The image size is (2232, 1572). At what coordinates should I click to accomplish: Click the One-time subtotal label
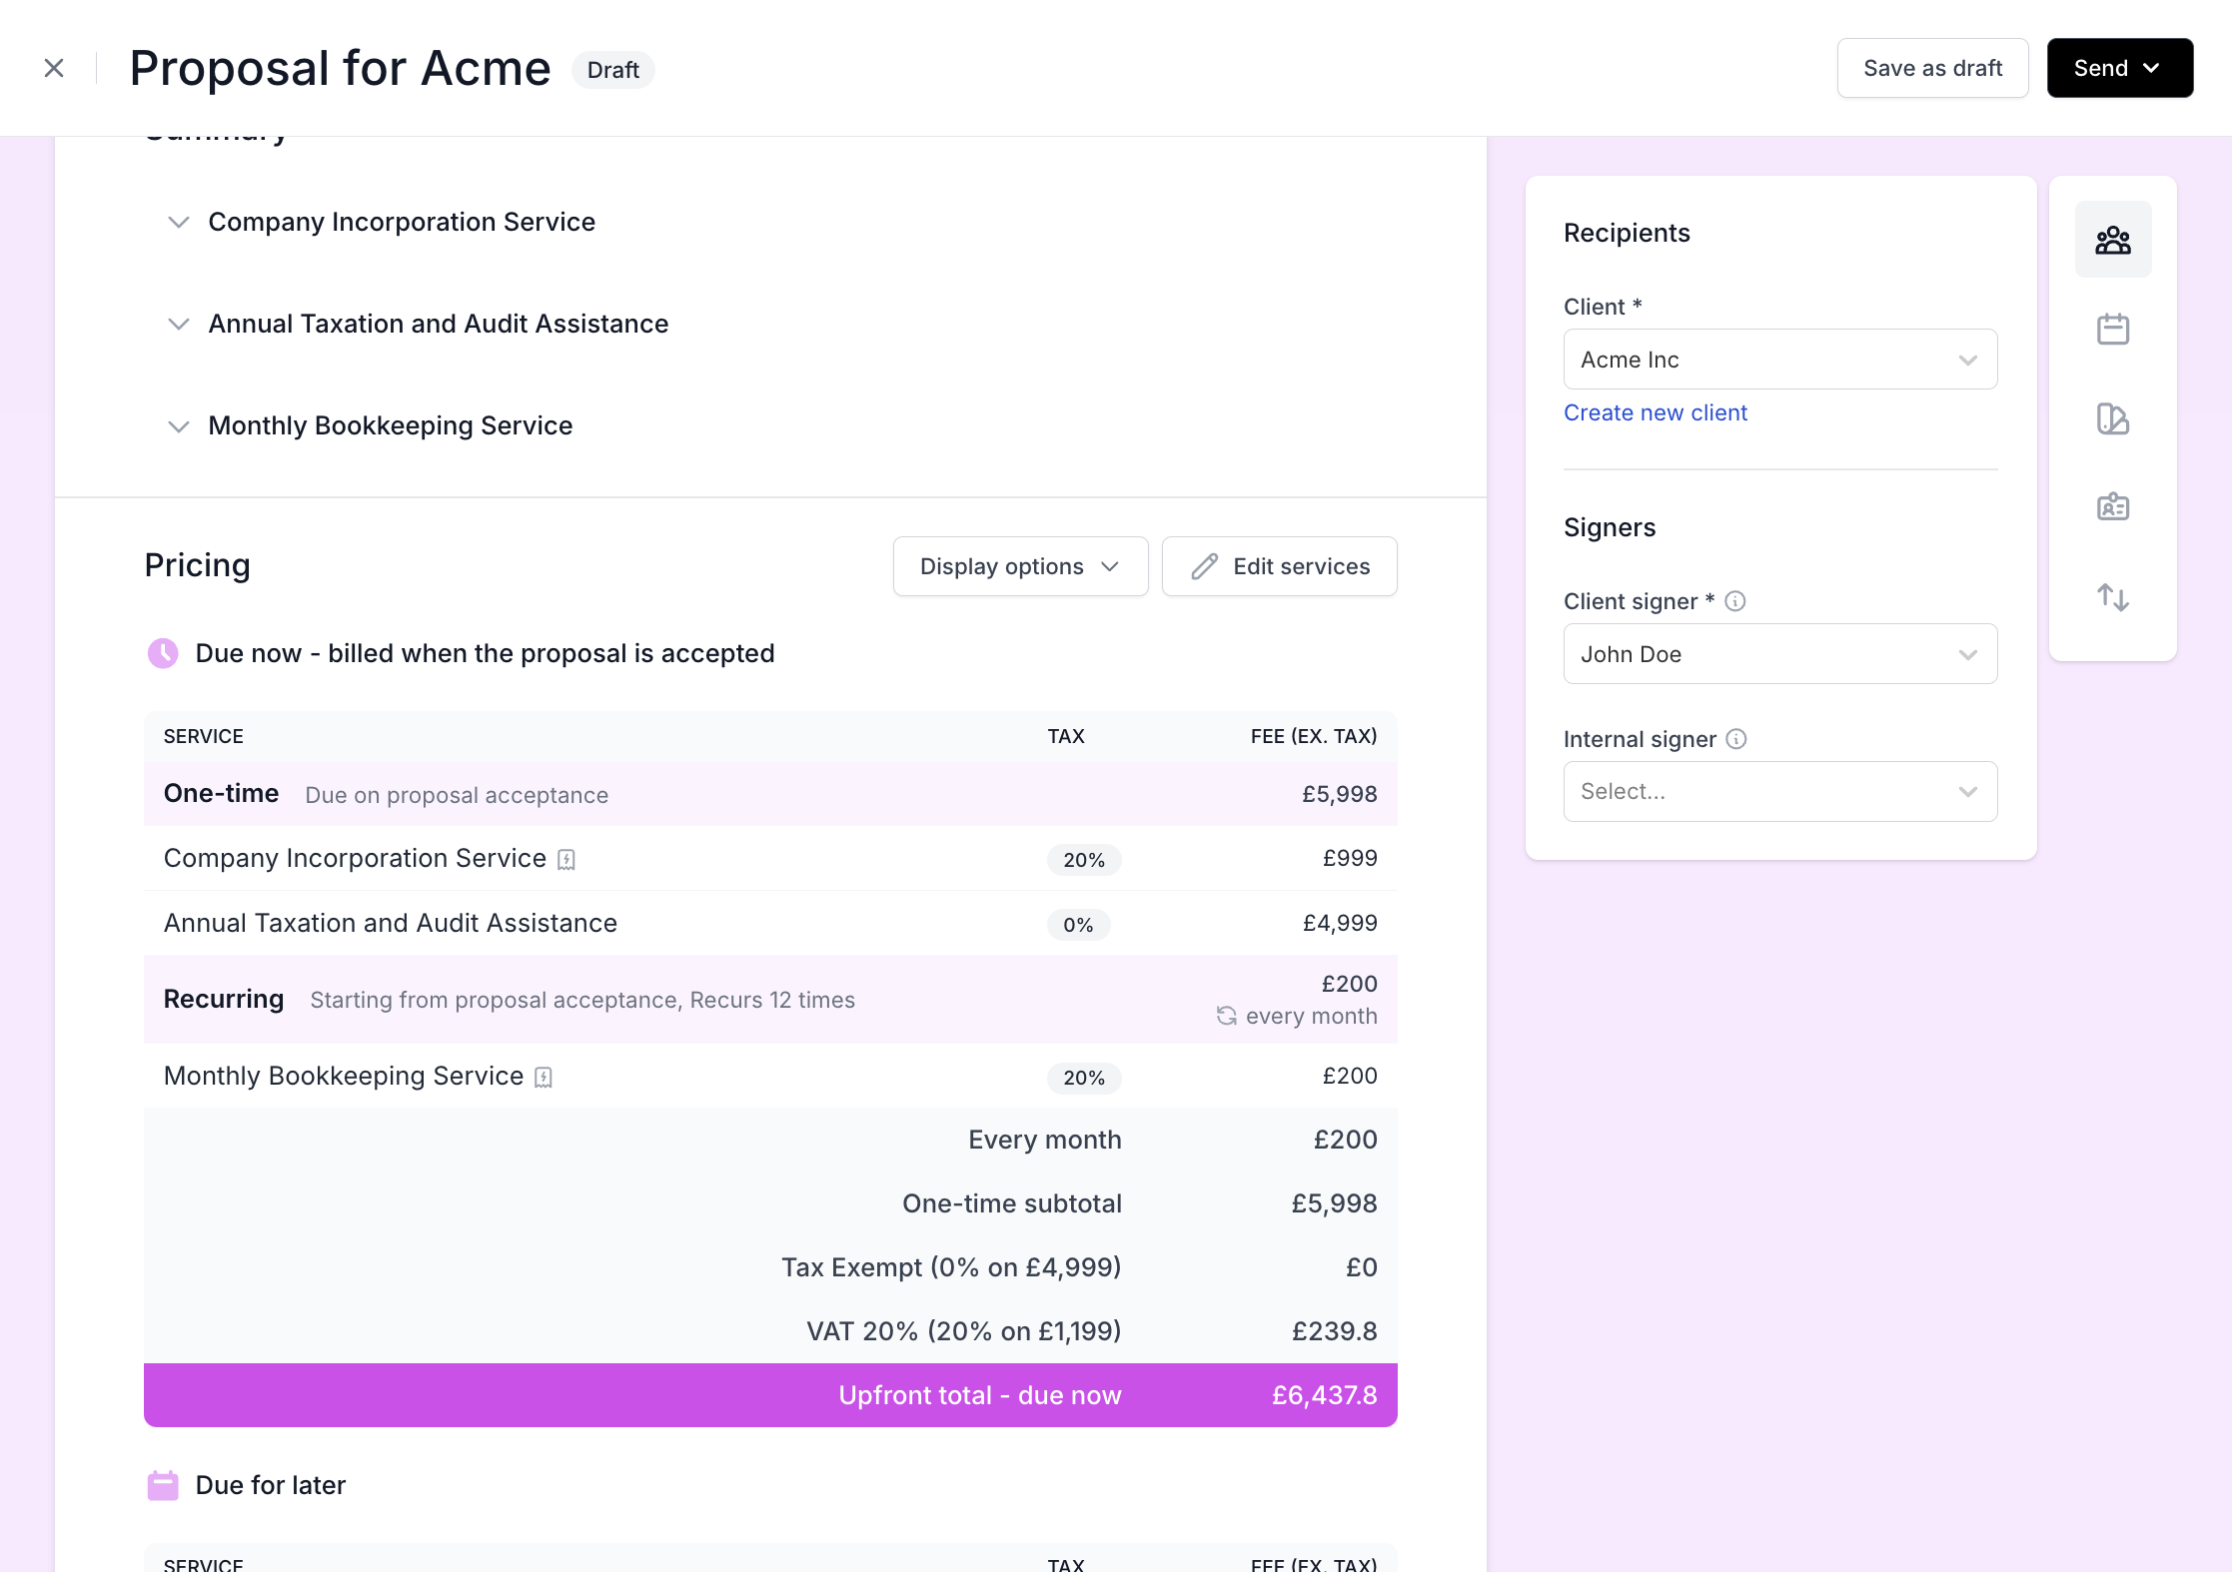[1011, 1203]
